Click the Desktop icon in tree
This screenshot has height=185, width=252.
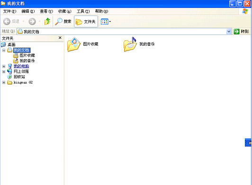(x=3, y=44)
